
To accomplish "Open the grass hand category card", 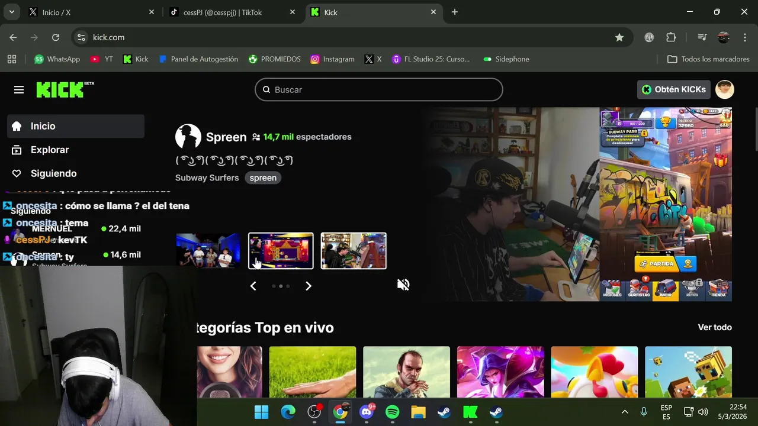I will click(x=313, y=372).
